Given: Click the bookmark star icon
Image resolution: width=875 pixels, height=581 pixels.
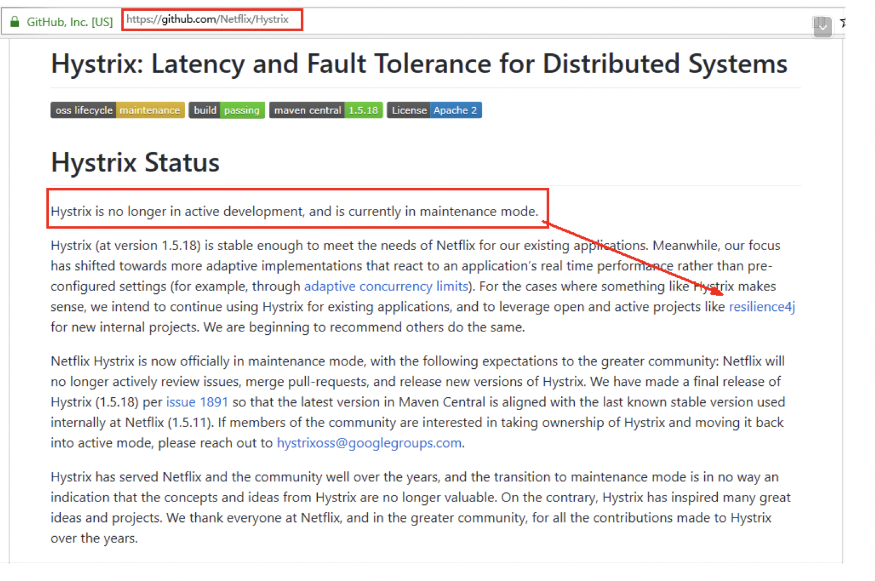Looking at the screenshot, I should (843, 23).
